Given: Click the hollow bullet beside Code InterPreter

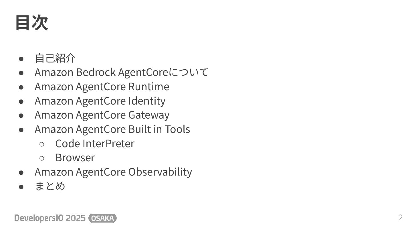Looking at the screenshot, I should click(41, 144).
